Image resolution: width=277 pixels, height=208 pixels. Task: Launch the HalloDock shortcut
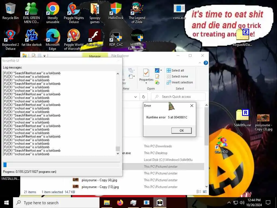pos(116,11)
